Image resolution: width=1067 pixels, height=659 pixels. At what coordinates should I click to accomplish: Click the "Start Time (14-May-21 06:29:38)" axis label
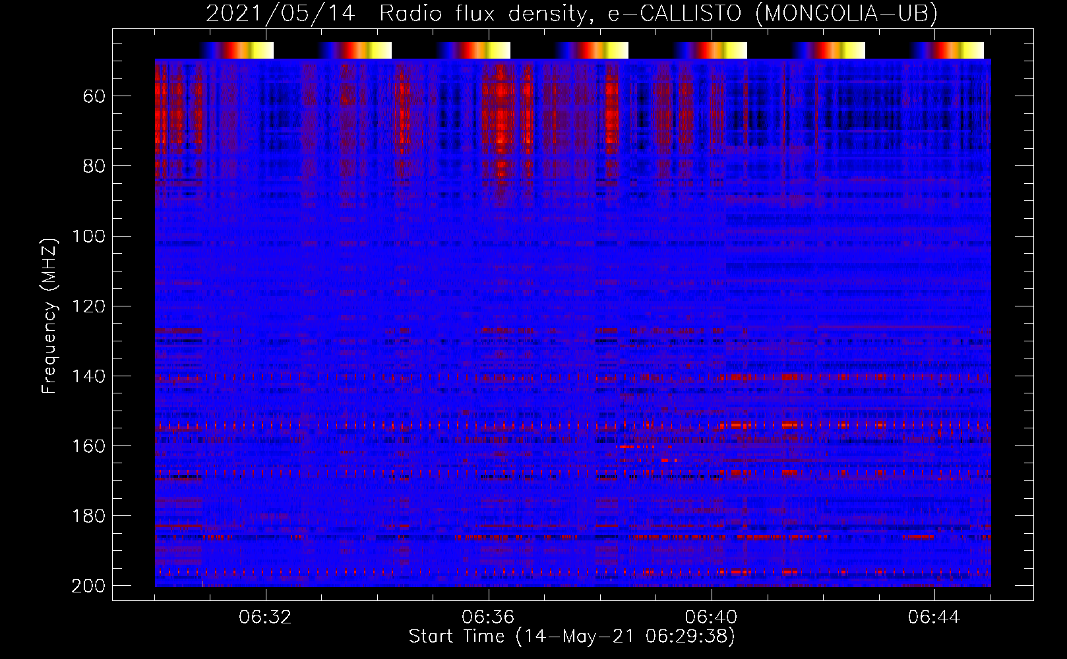coord(572,637)
